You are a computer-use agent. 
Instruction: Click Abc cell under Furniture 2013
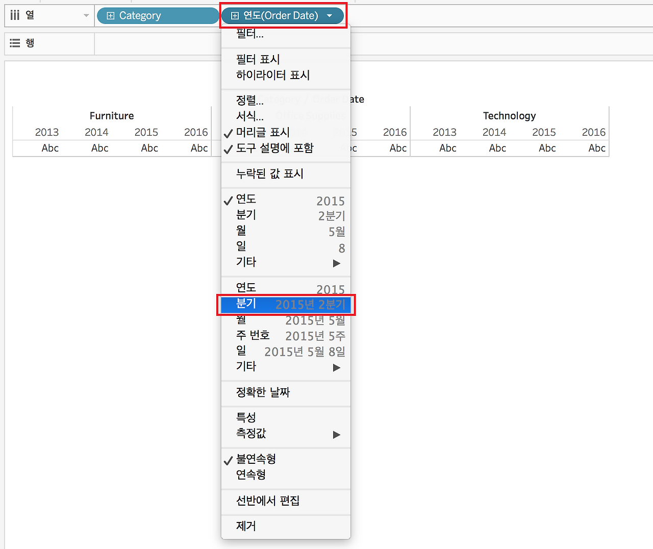(50, 148)
